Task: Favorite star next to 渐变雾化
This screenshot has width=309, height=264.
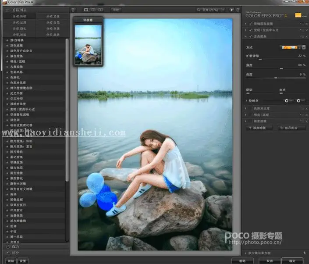Action: click(7, 178)
